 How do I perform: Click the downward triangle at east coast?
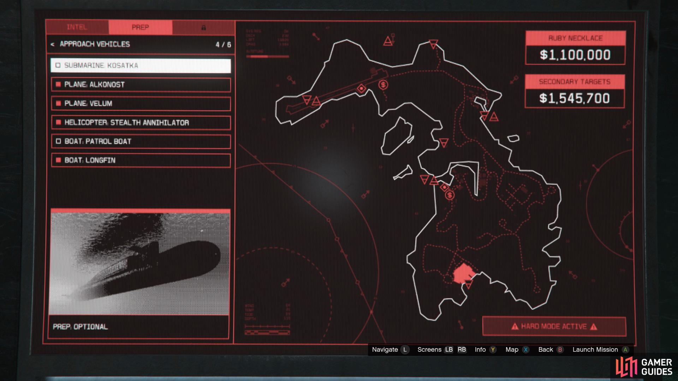pos(484,115)
